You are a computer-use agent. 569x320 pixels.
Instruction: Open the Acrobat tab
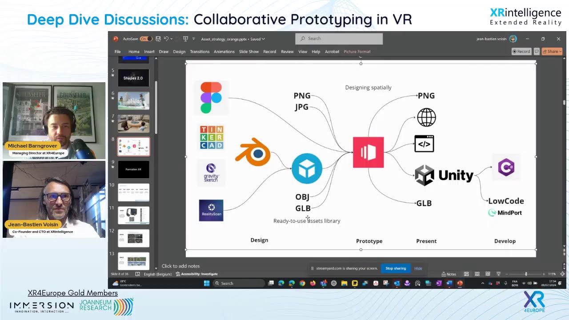pos(332,52)
